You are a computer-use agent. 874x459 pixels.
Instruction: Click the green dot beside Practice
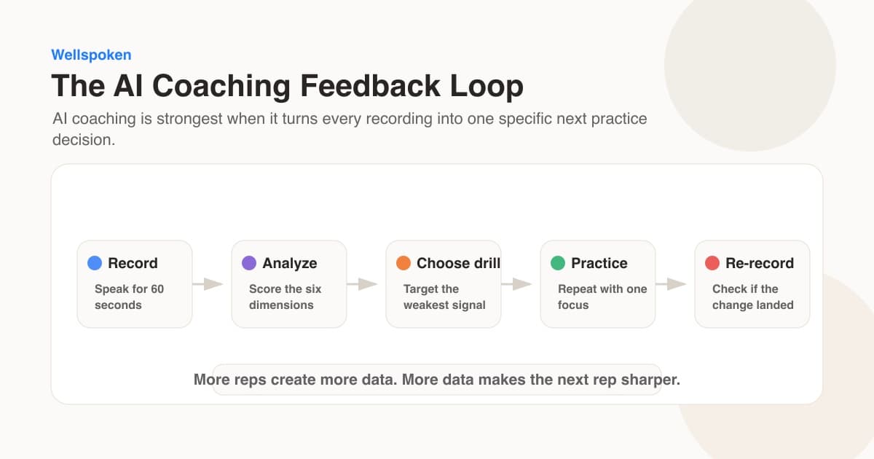click(558, 263)
